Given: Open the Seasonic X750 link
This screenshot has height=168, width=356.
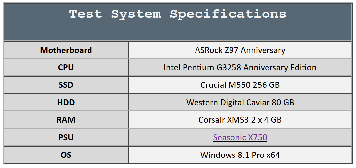Looking at the screenshot, I should 240,137.
